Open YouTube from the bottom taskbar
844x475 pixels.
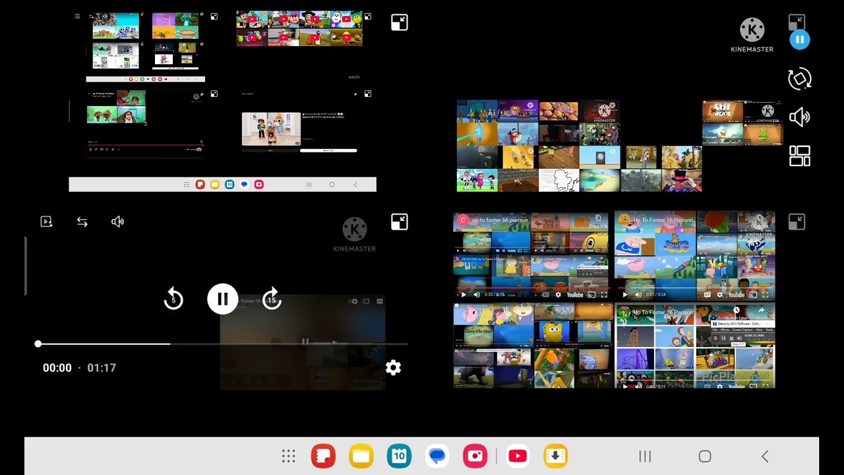tap(518, 456)
